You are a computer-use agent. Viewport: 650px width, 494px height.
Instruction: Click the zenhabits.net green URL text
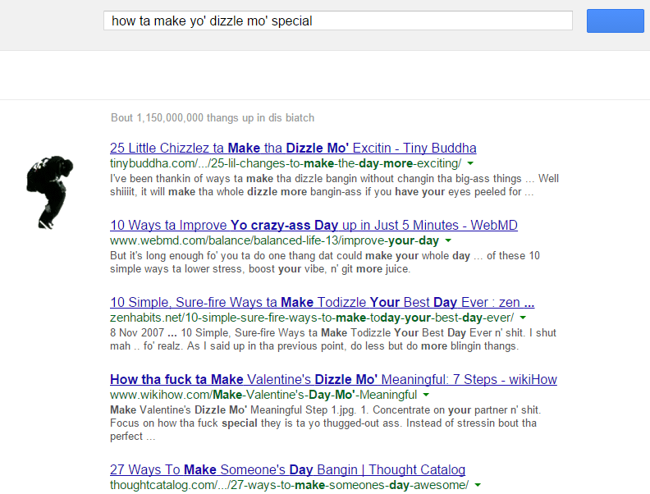pos(312,318)
